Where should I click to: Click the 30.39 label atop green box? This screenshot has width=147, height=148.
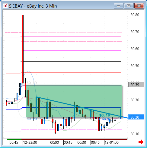(x=32, y=83)
